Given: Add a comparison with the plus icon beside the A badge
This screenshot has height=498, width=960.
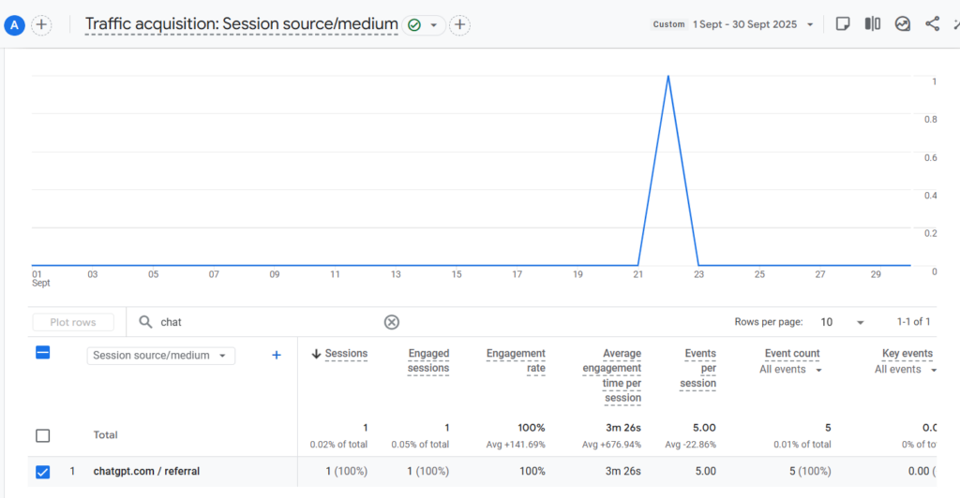Looking at the screenshot, I should coord(41,25).
